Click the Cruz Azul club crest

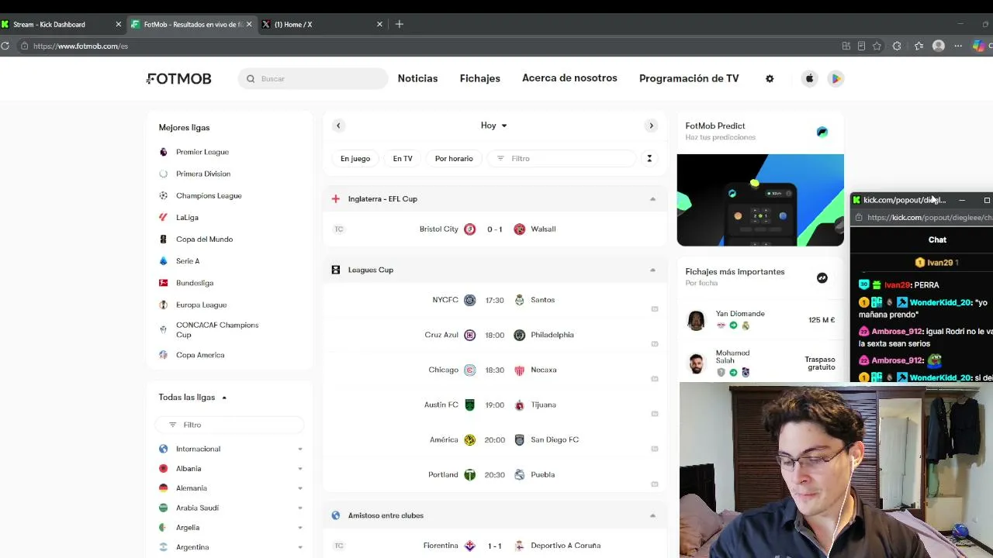(469, 335)
